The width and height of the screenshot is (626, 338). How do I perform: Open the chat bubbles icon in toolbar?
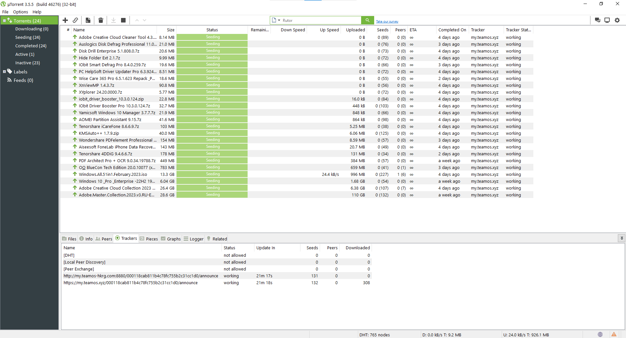598,20
